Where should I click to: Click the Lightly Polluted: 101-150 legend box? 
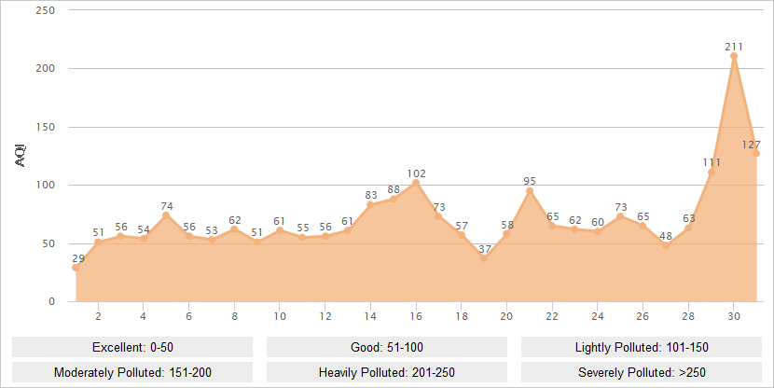pos(642,347)
